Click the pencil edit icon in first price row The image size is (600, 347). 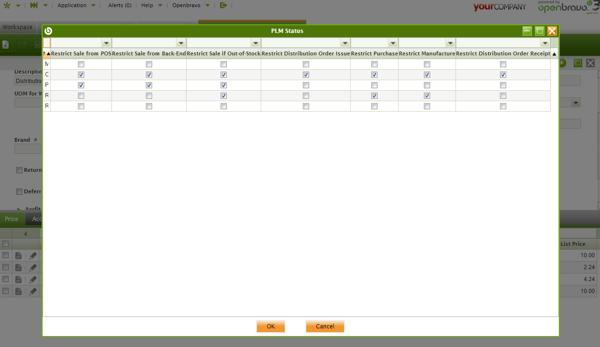[33, 256]
